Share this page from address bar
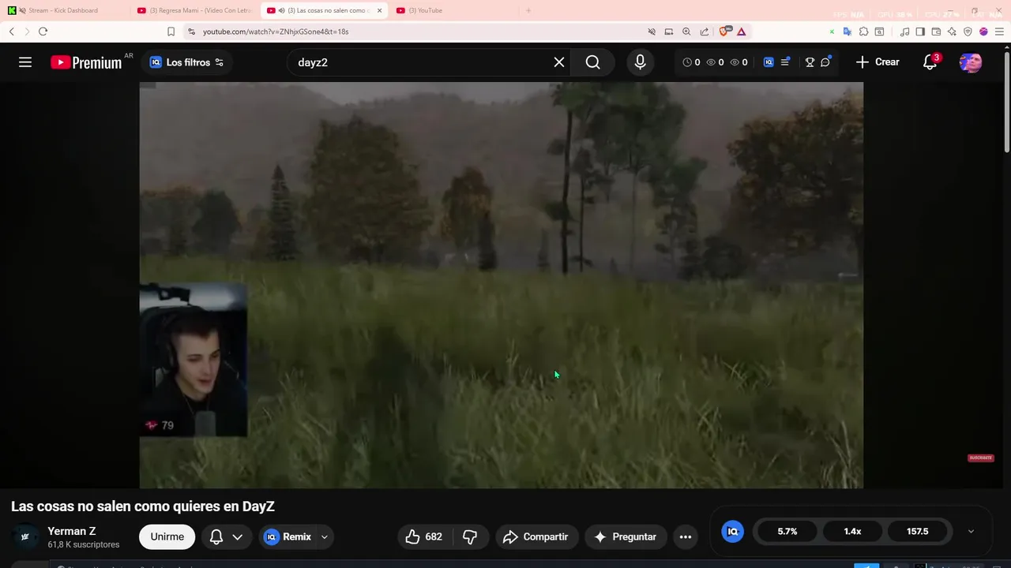Screen dimensions: 1011x568 pos(705,32)
